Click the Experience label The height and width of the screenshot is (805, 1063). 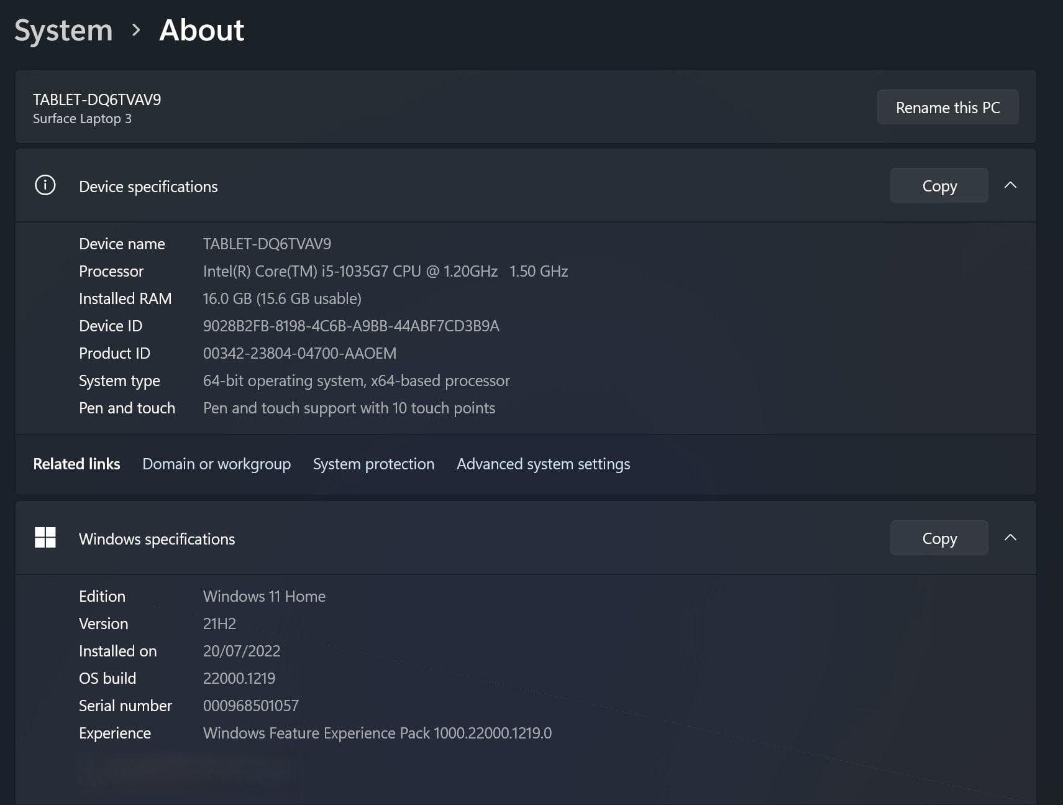115,733
